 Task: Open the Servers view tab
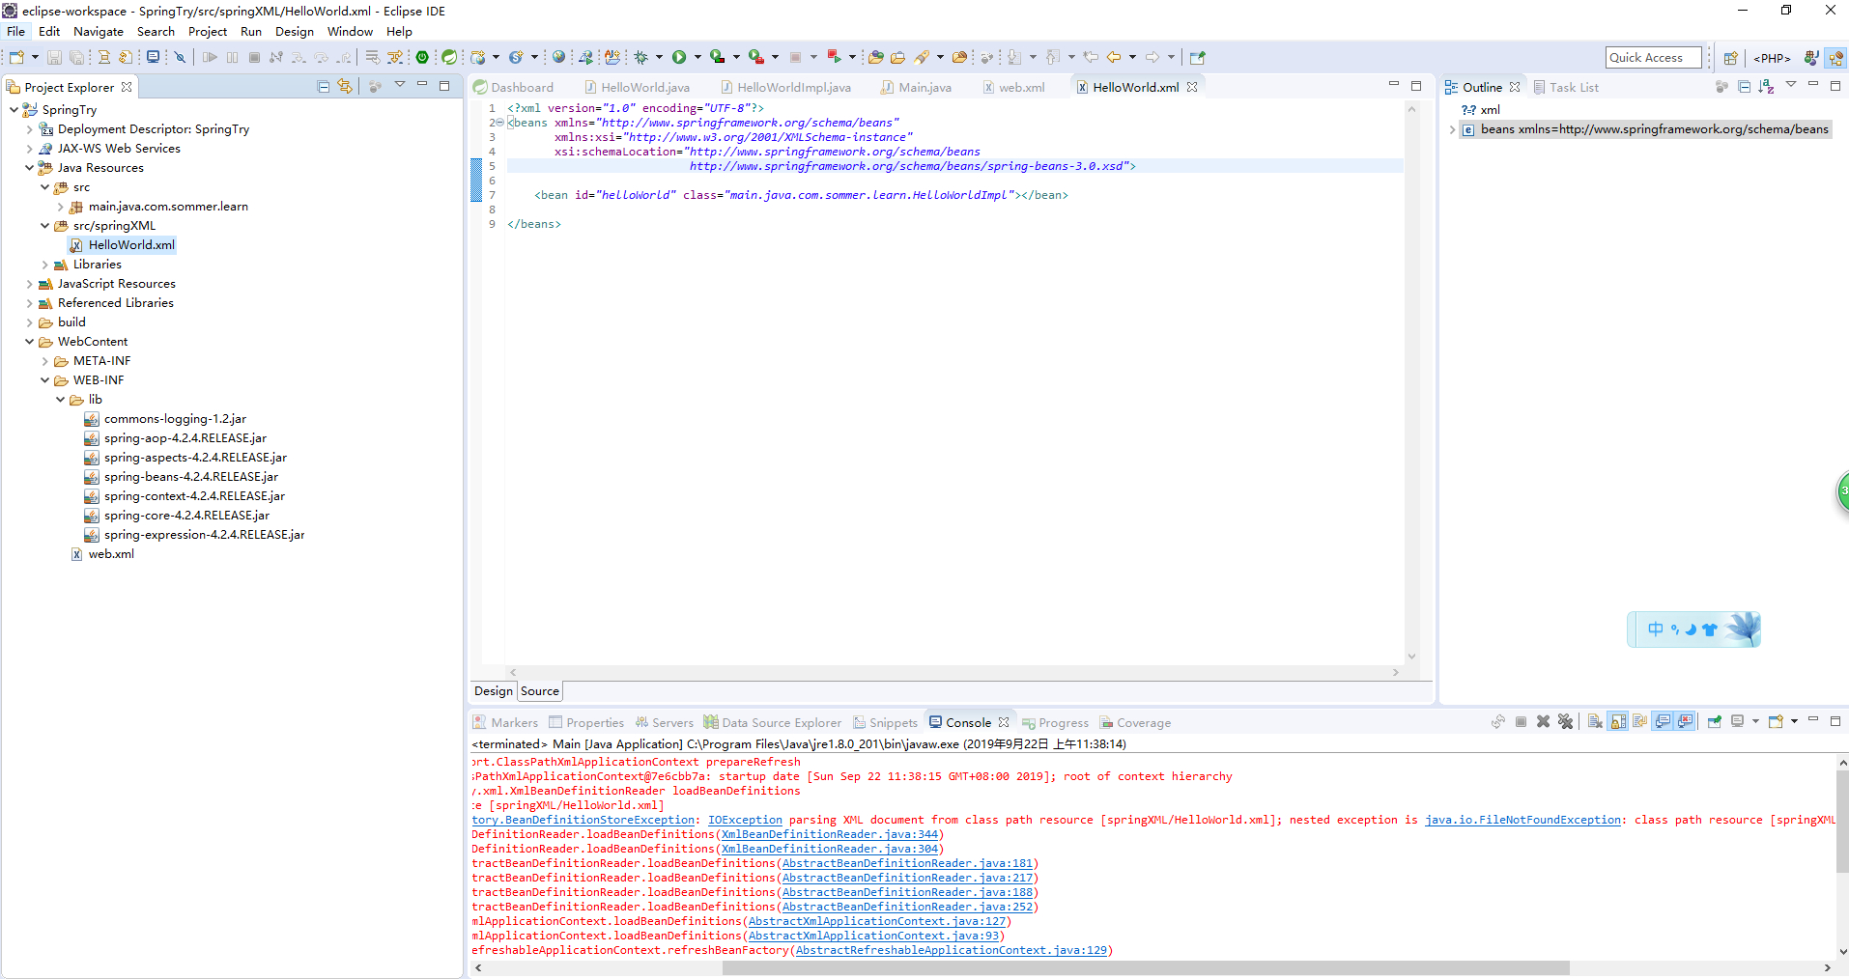point(664,722)
